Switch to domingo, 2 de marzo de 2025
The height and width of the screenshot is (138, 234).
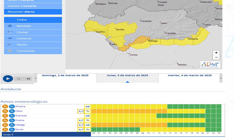coord(65,75)
